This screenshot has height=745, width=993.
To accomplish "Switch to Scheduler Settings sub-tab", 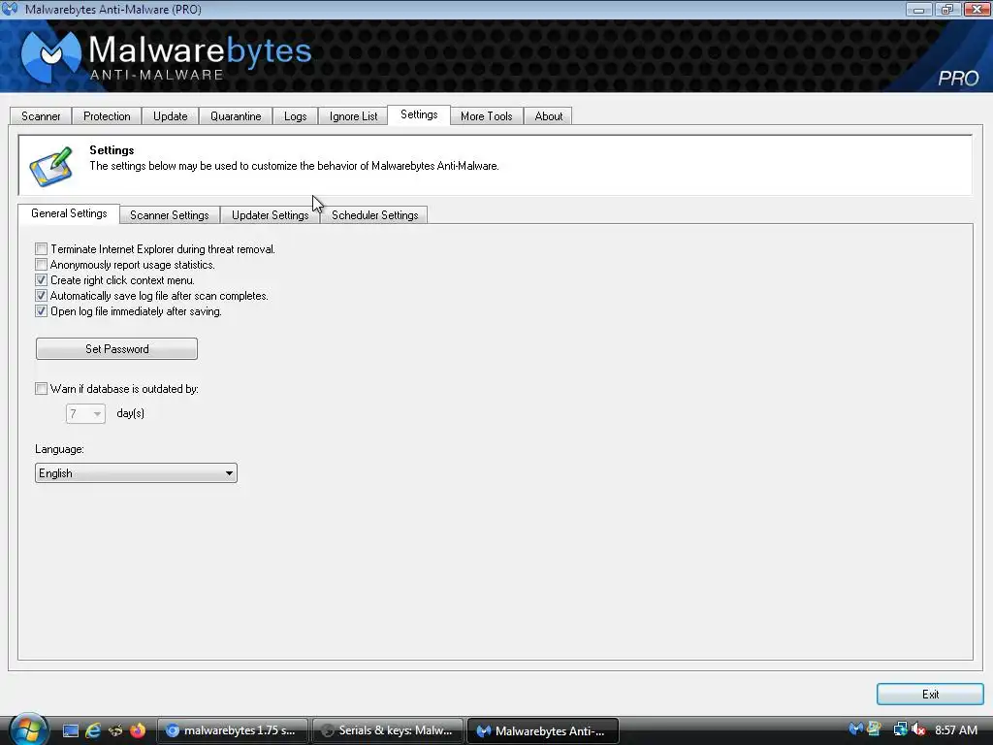I will [375, 214].
